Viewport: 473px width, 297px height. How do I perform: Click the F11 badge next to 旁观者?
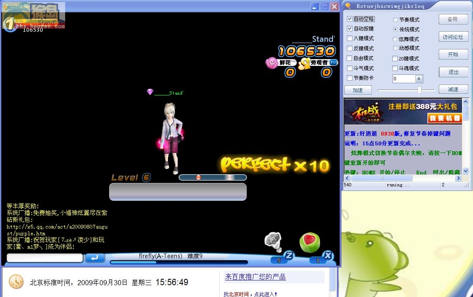click(333, 63)
